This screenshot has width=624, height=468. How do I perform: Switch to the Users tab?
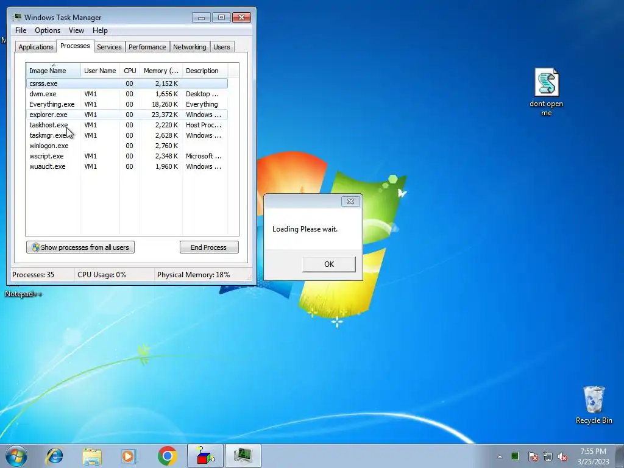pos(222,47)
